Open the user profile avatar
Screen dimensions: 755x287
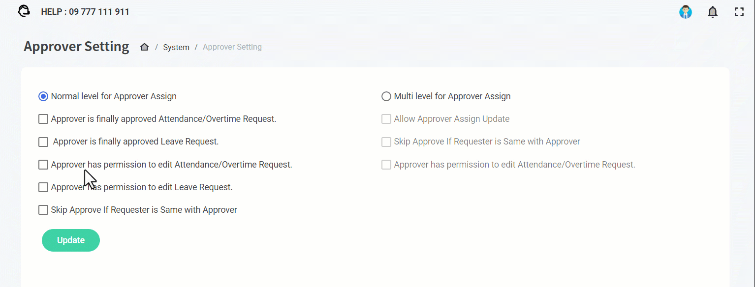pyautogui.click(x=686, y=12)
